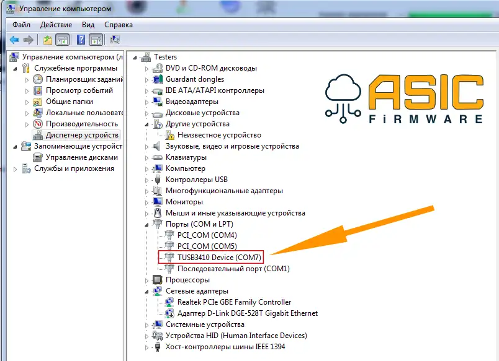Click the Общие папки shared folders icon
Image resolution: width=499 pixels, height=361 pixels.
tap(38, 102)
